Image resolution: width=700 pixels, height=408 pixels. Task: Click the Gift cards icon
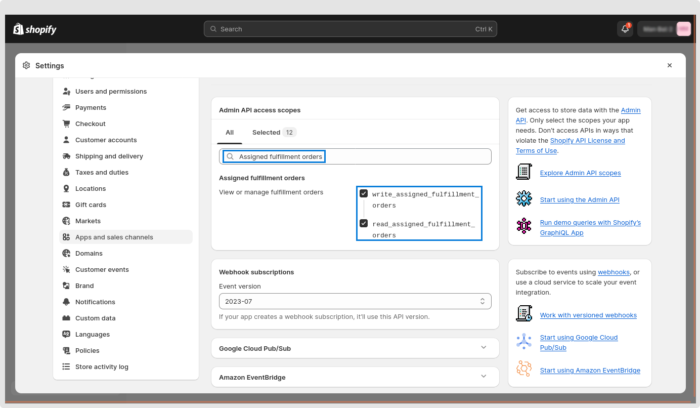point(66,205)
